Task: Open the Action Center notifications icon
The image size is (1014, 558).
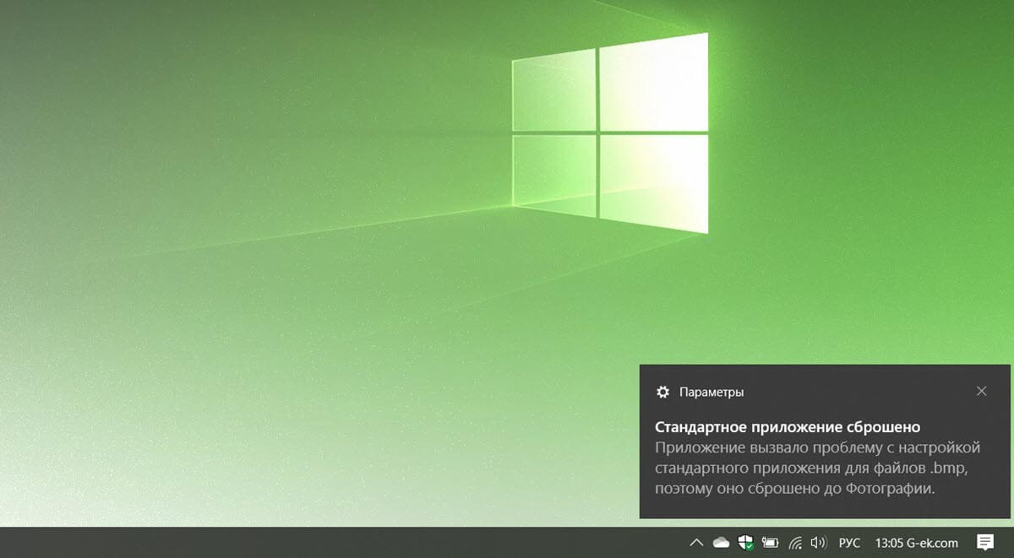Action: (984, 542)
